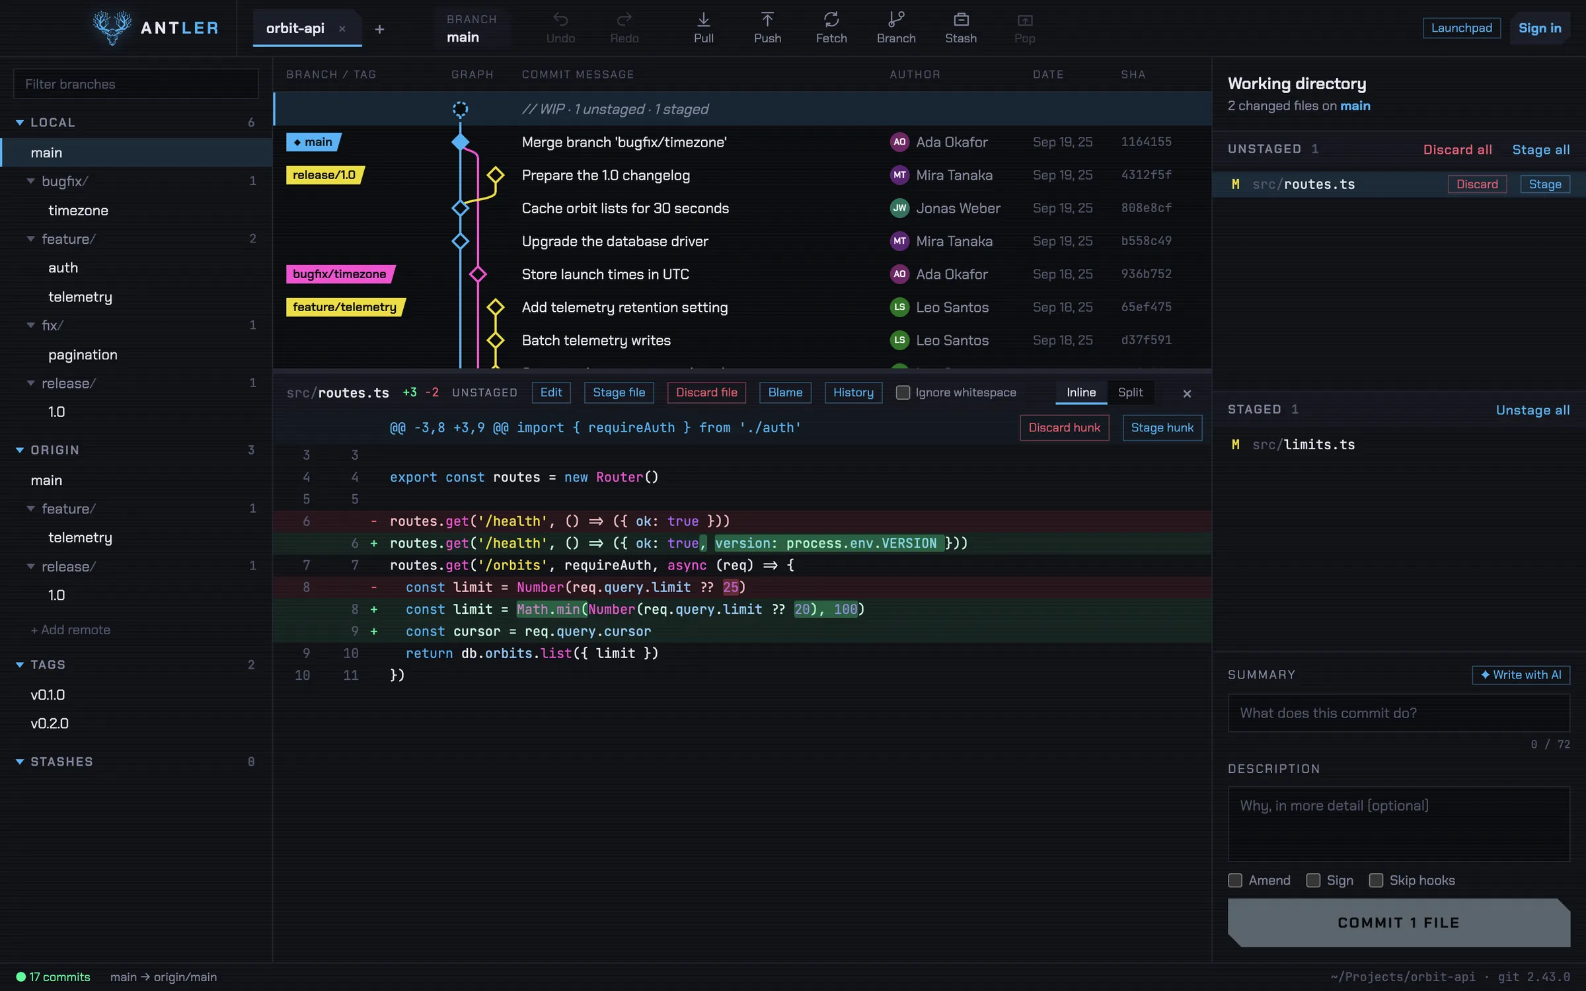The image size is (1586, 991).
Task: Enable the Sign checkbox
Action: 1313,880
